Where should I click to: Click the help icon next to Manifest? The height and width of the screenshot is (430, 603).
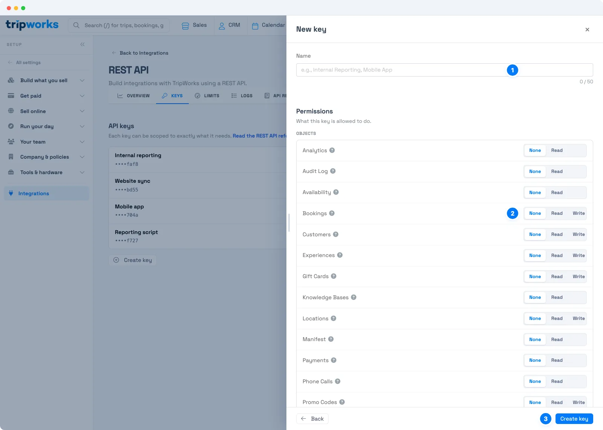point(331,339)
